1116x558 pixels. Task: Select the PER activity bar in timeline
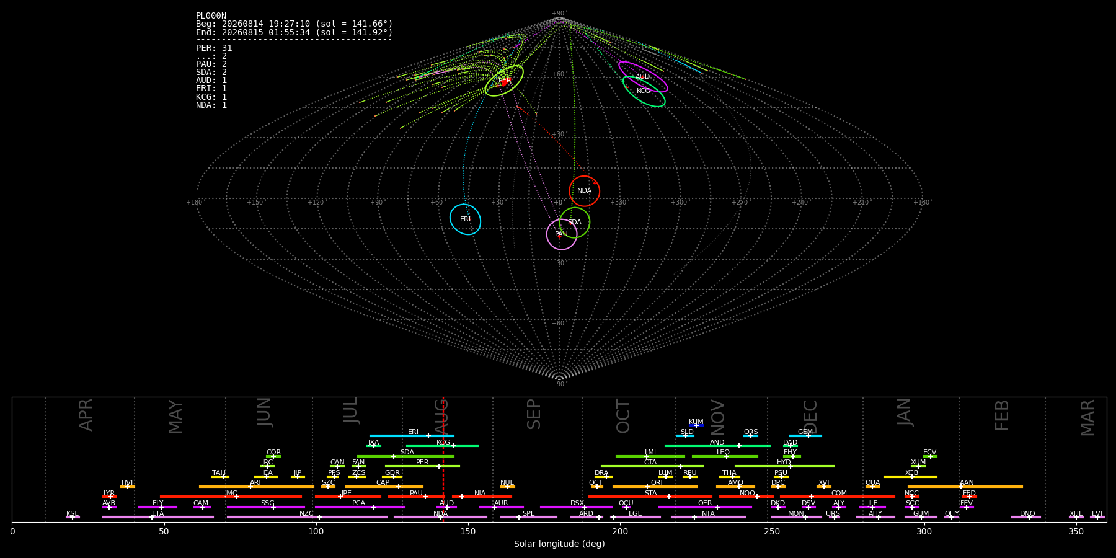422,466
